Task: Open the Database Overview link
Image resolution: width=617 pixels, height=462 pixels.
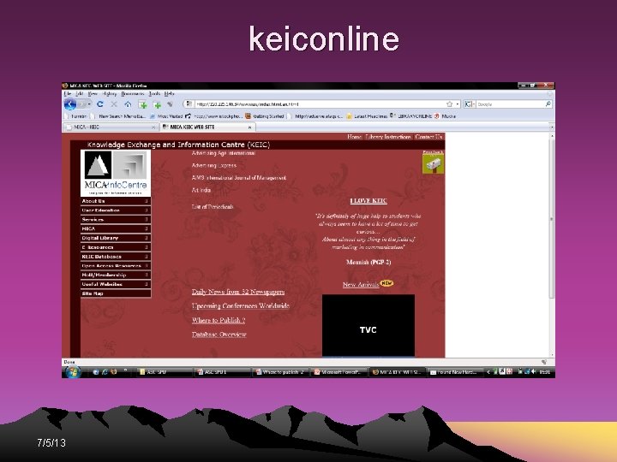Action: 219,335
